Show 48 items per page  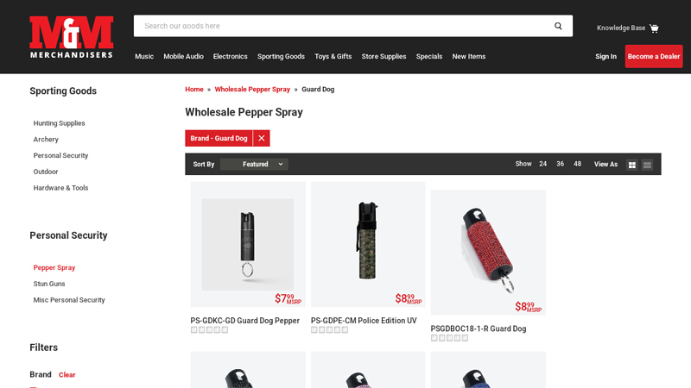[x=577, y=164]
